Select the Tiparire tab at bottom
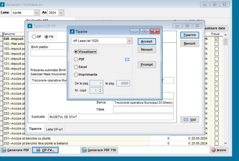Viewport: 239px width, 161px height. [x=35, y=129]
